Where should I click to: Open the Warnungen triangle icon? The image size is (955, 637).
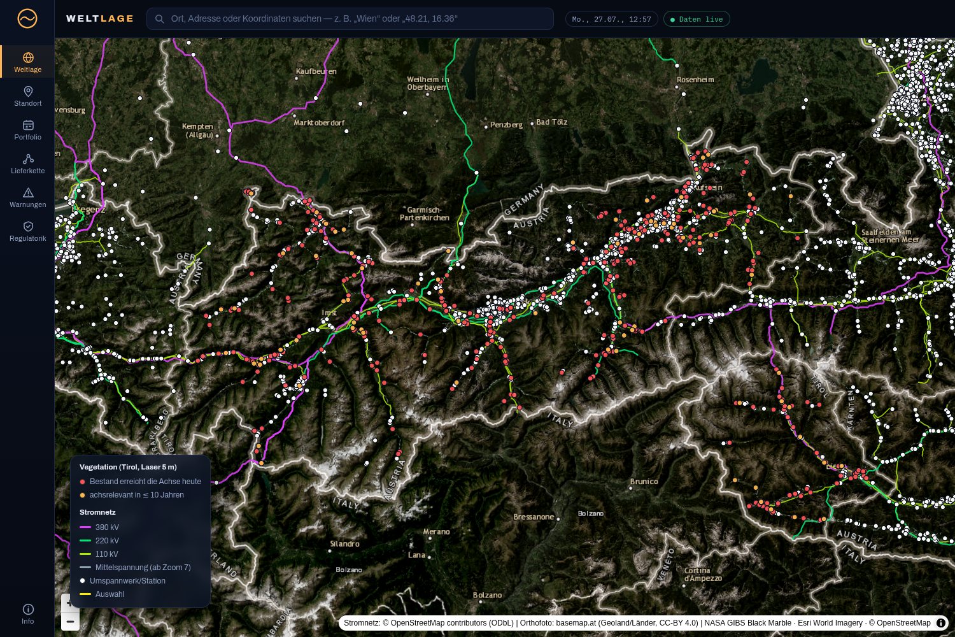tap(28, 193)
